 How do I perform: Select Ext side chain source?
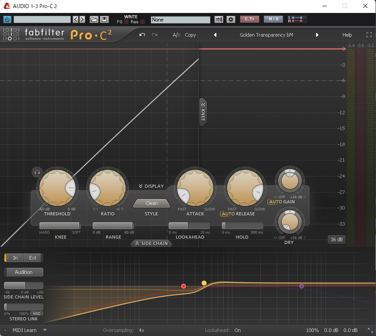33,258
